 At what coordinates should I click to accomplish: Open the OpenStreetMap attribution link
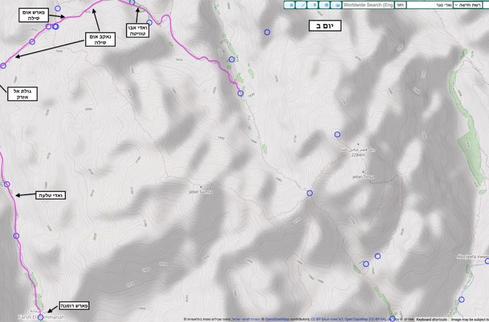point(277,319)
